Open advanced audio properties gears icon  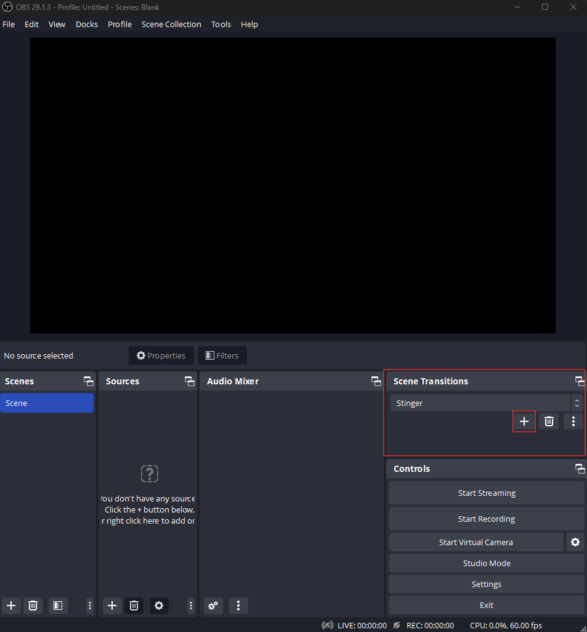pos(213,606)
